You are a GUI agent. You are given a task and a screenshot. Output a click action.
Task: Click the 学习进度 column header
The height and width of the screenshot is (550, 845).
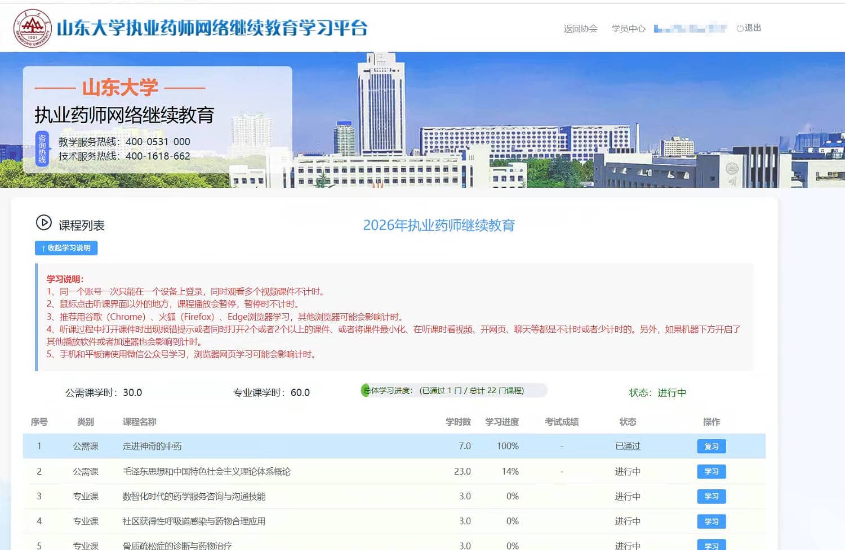coord(502,422)
